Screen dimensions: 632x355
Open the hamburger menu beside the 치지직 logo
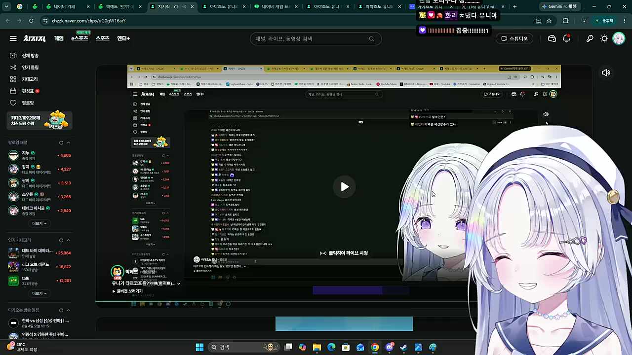pos(13,38)
